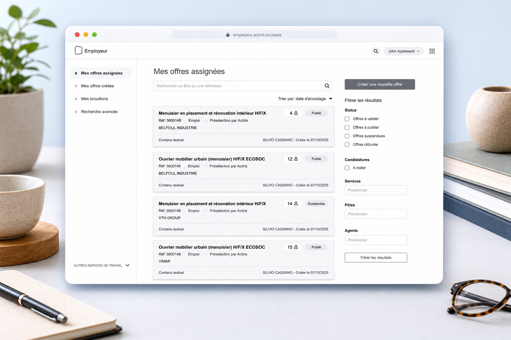The width and height of the screenshot is (511, 340).
Task: Click the red close window dot
Action: [x=77, y=35]
